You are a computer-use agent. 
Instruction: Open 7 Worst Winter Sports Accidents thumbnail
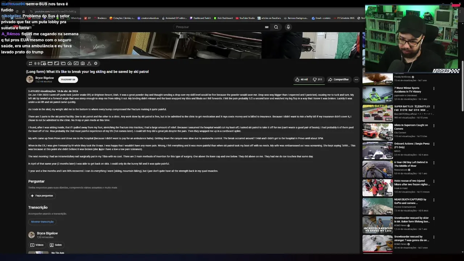(377, 94)
